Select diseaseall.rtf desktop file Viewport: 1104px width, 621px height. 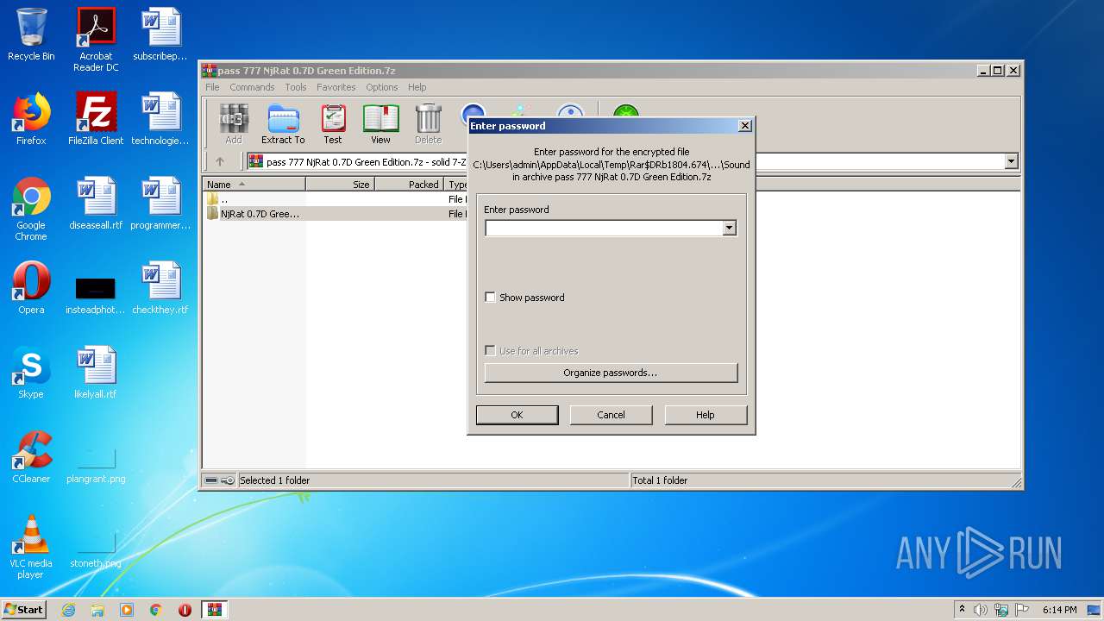click(x=96, y=204)
